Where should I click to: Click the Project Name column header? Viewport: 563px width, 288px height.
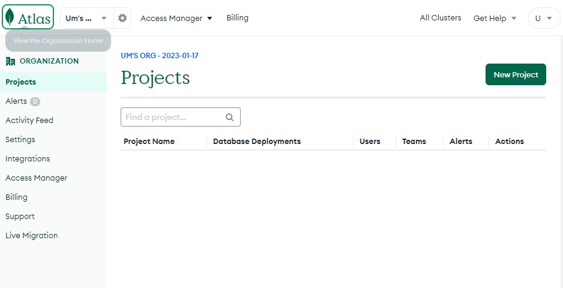[149, 142]
